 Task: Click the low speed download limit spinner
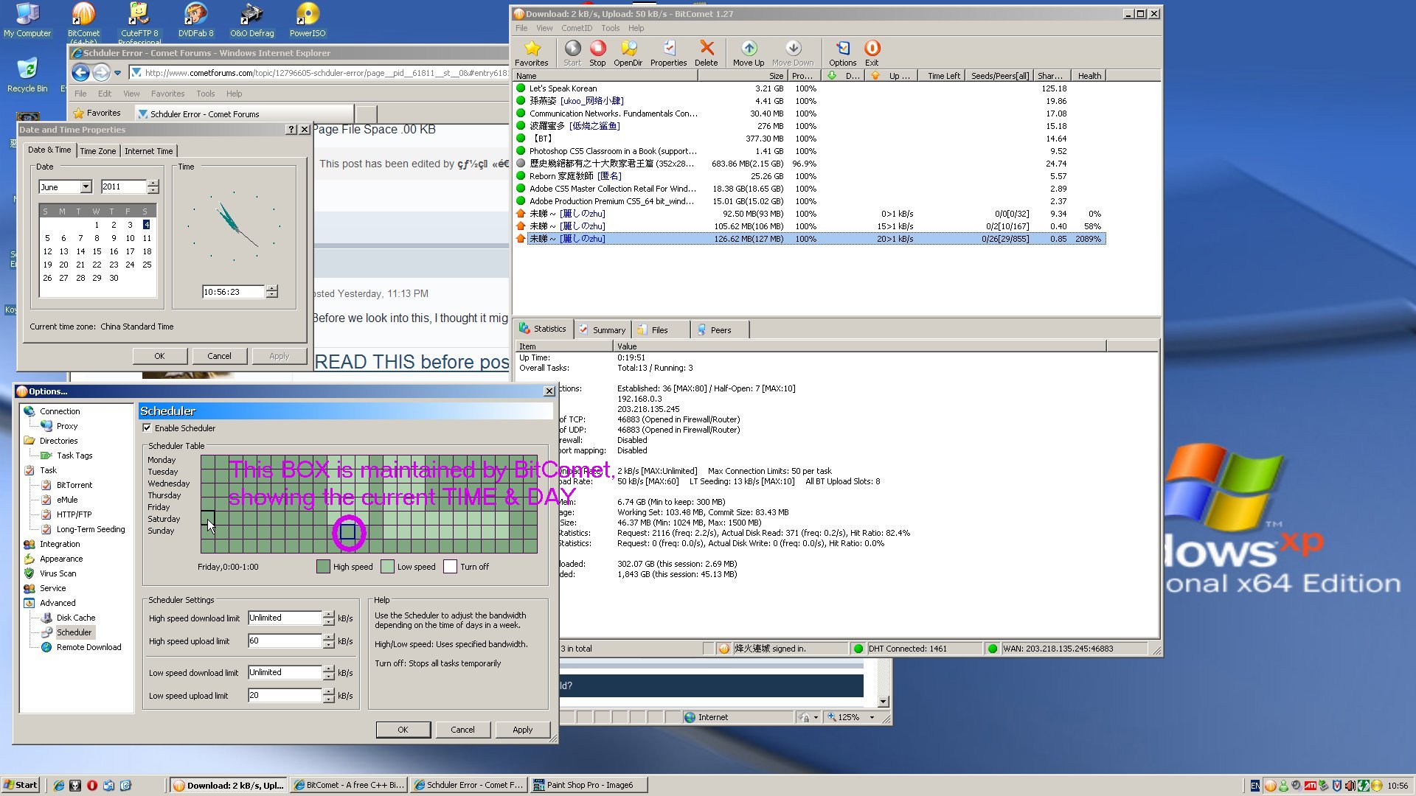click(x=329, y=673)
